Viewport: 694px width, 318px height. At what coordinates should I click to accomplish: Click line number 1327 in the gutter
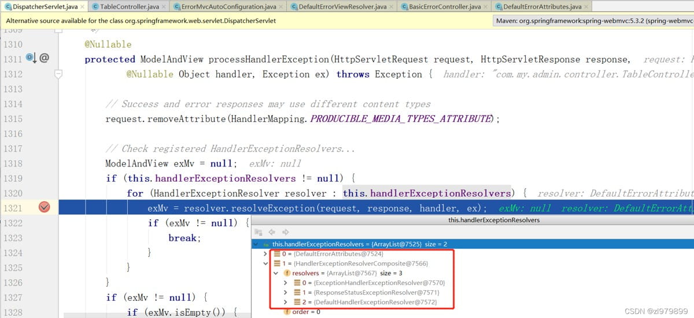[x=12, y=297]
